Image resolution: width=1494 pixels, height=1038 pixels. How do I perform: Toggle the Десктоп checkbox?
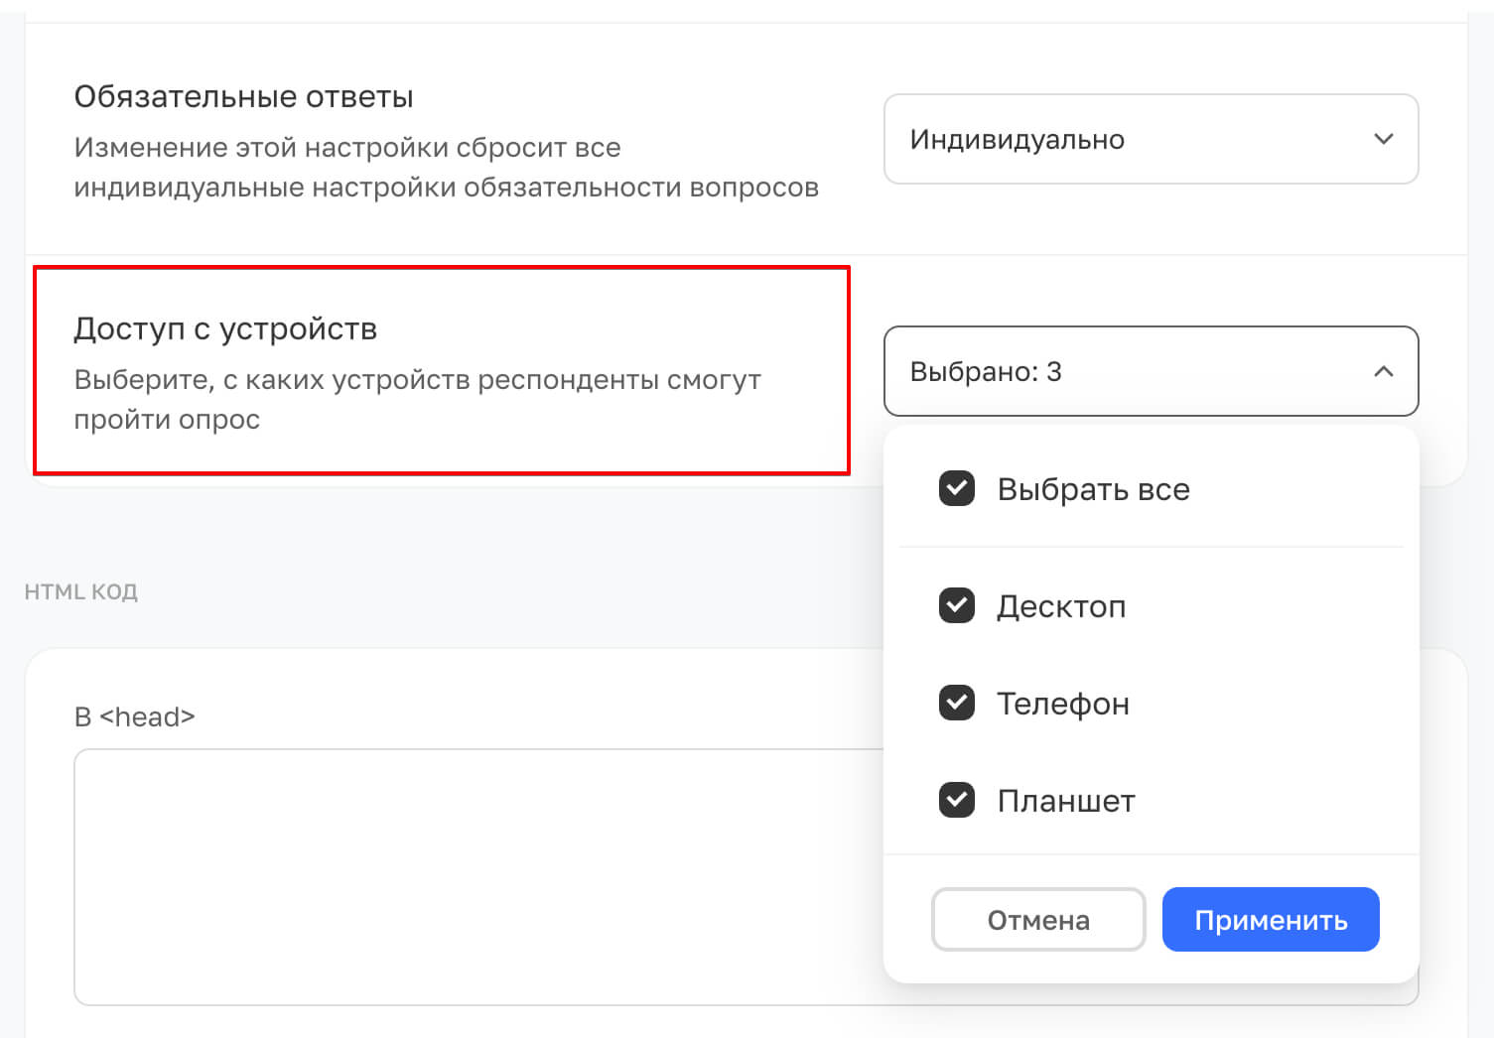click(x=957, y=605)
